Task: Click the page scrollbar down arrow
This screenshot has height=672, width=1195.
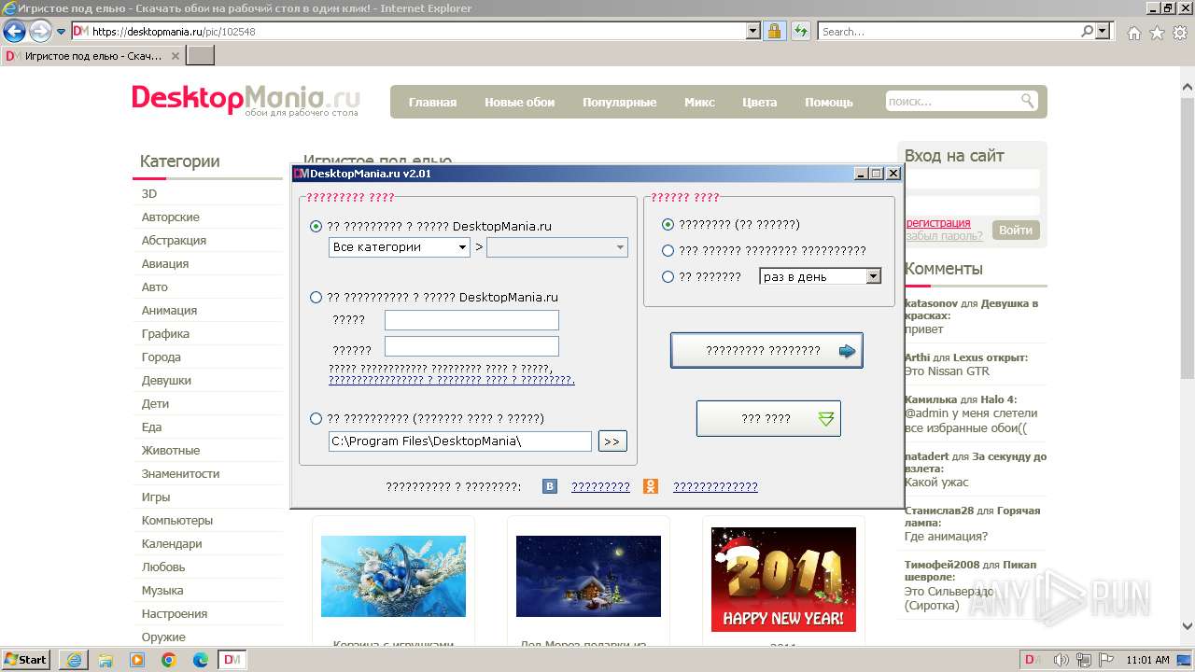Action: click(1187, 626)
